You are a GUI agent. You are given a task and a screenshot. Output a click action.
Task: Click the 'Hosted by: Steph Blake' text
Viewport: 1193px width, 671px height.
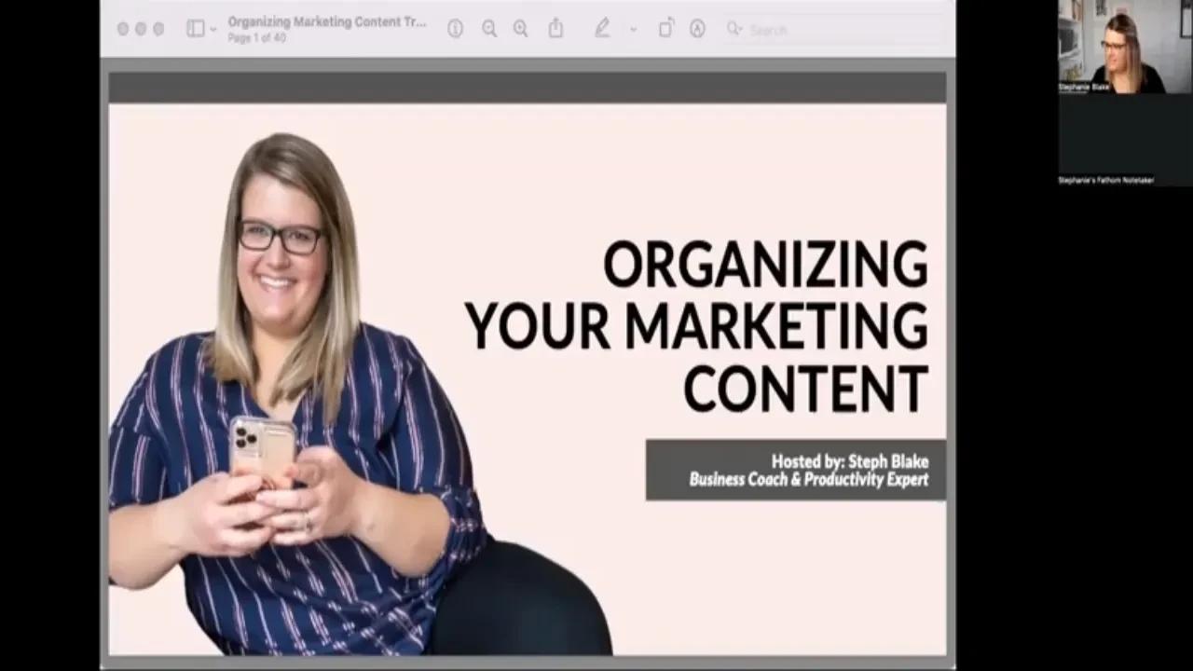pos(850,461)
